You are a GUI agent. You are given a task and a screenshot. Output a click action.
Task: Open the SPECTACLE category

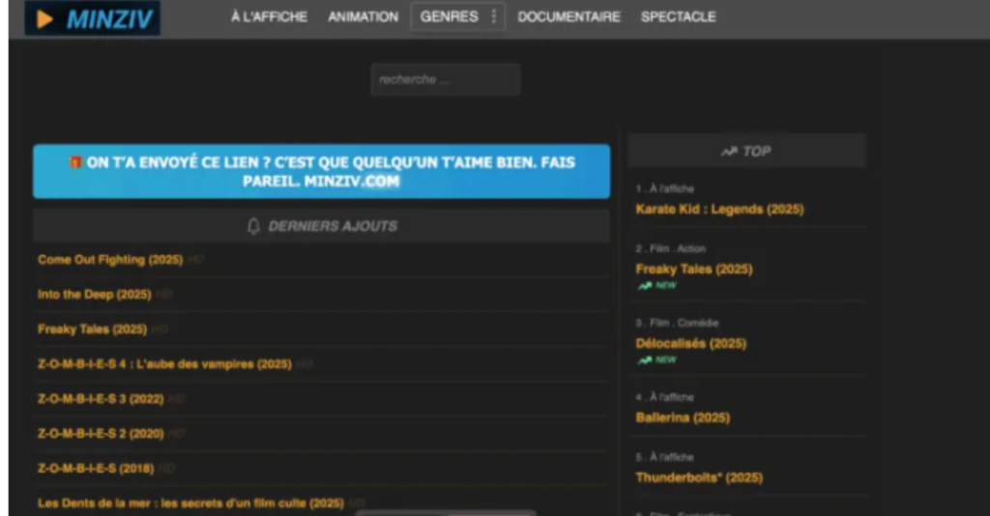click(678, 16)
